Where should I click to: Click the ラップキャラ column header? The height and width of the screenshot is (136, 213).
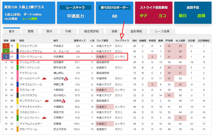[122, 41]
